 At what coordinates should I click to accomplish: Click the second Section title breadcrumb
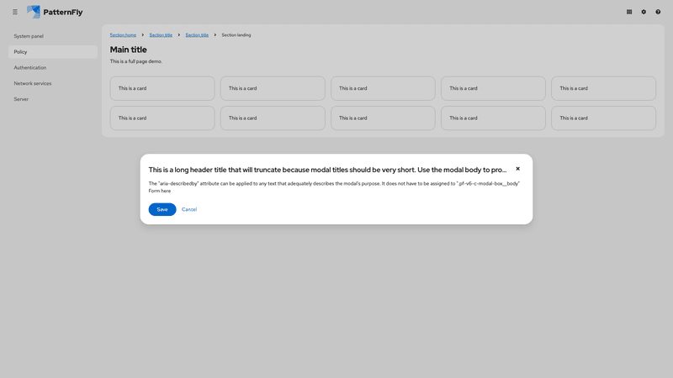(x=197, y=35)
